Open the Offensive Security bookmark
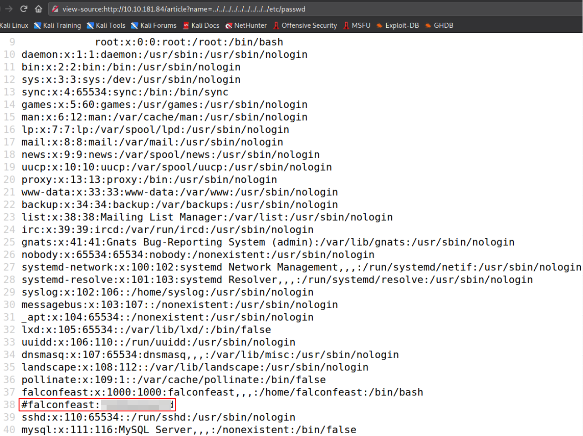The image size is (583, 436). pos(305,25)
